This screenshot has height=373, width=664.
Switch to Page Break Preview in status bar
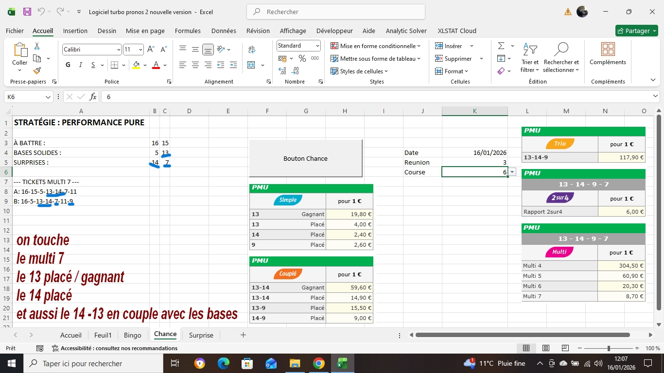(x=565, y=348)
